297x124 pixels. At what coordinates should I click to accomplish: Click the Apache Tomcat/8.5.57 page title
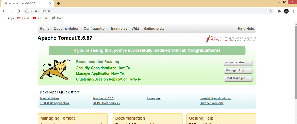click(65, 38)
